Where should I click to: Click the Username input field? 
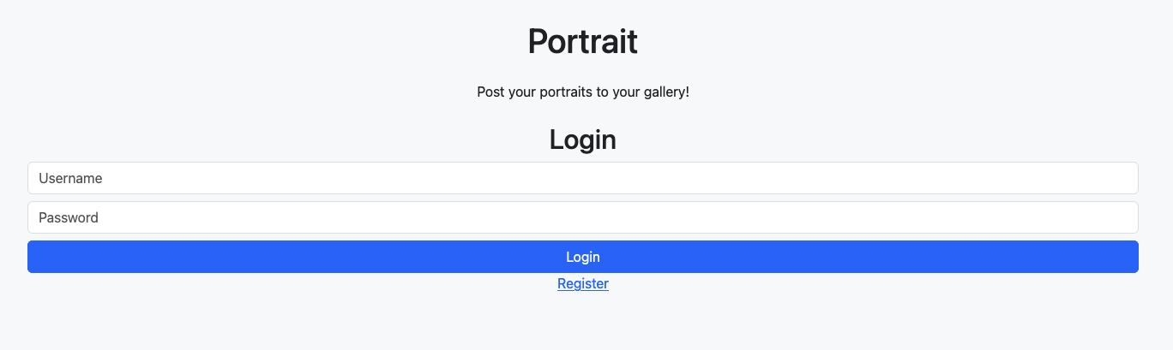pyautogui.click(x=583, y=178)
